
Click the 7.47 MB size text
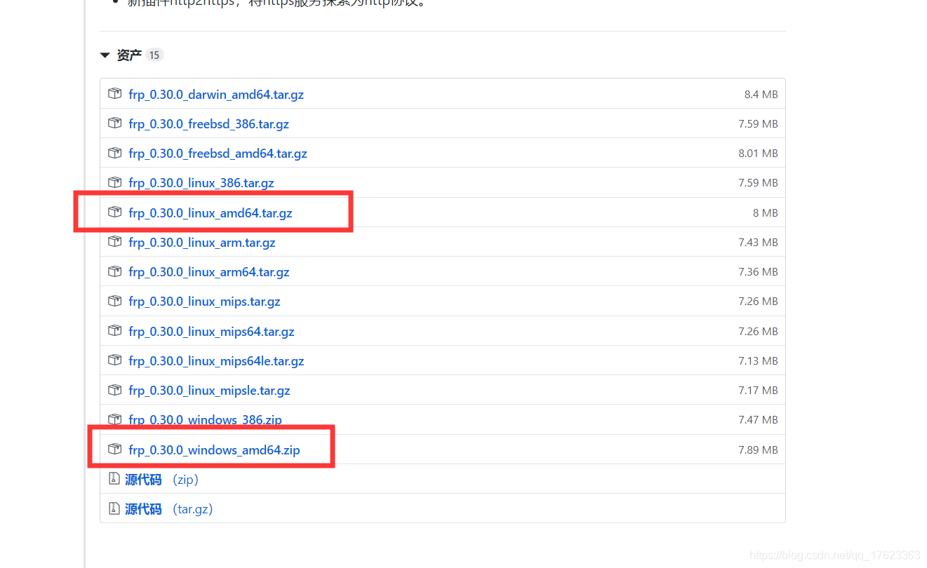758,419
